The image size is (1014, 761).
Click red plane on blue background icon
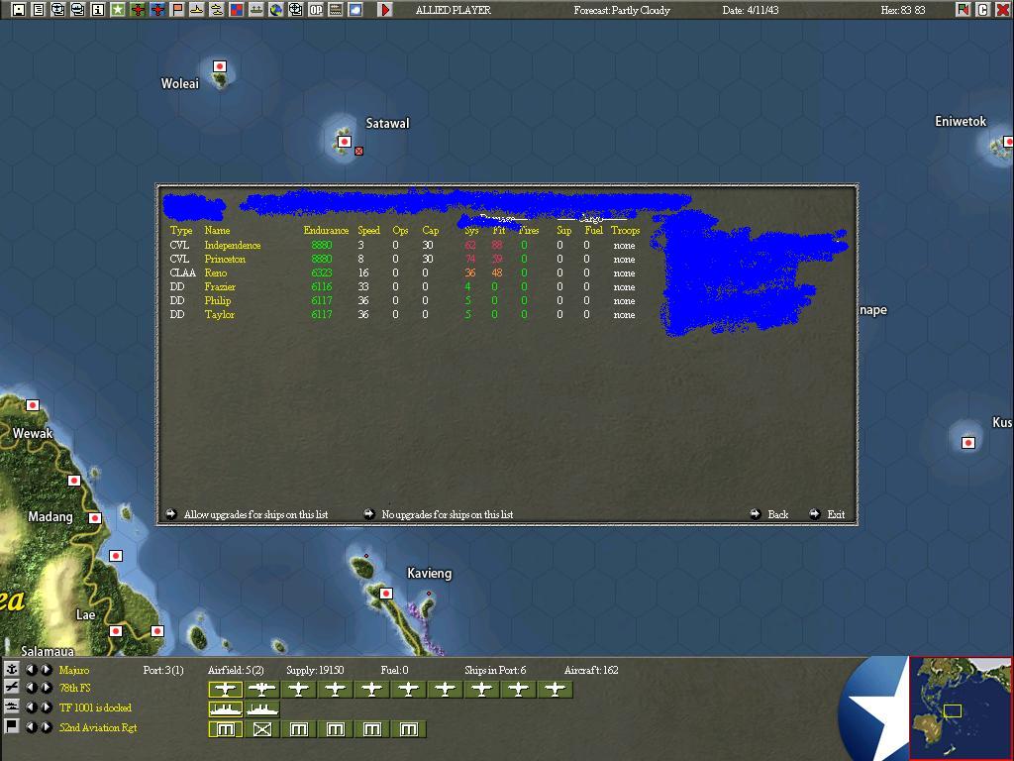tap(157, 10)
